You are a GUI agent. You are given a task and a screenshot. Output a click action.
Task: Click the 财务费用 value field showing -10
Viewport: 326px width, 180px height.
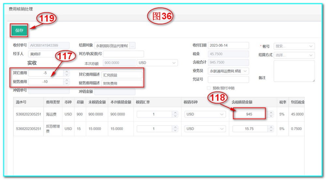coord(46,82)
